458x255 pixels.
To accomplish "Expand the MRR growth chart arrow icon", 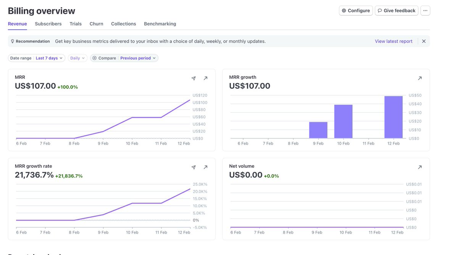I will 420,78.
